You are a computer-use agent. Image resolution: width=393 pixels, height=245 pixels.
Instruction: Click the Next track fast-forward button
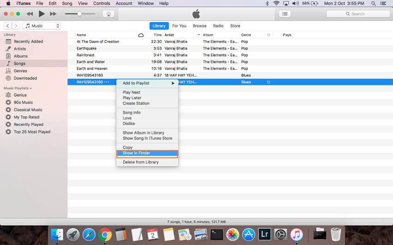[53, 14]
